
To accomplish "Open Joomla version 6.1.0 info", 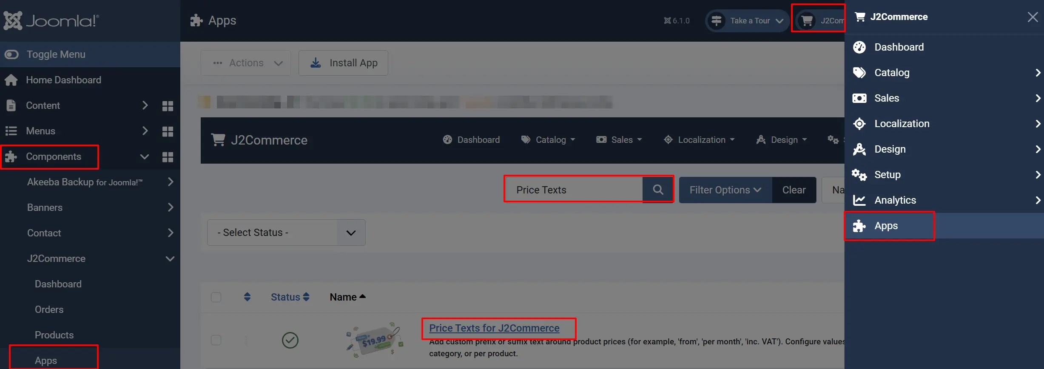I will (677, 20).
